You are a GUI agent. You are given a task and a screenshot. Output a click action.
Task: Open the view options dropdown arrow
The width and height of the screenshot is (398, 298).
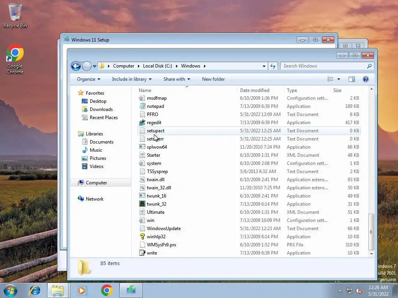point(339,79)
